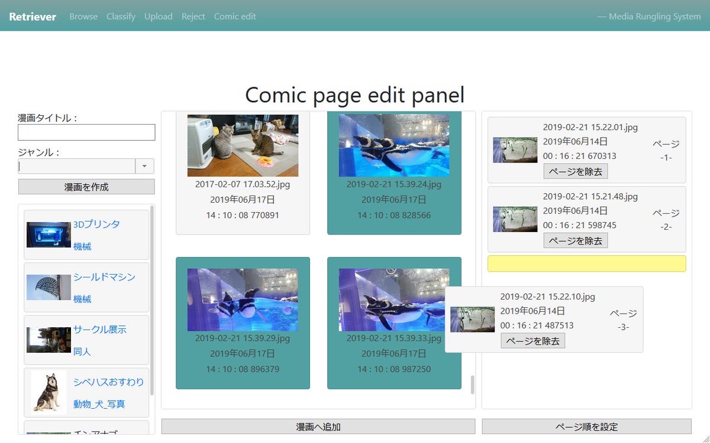Click 機械 genre under 3Dプリンタ
This screenshot has height=443, width=710.
pos(82,246)
